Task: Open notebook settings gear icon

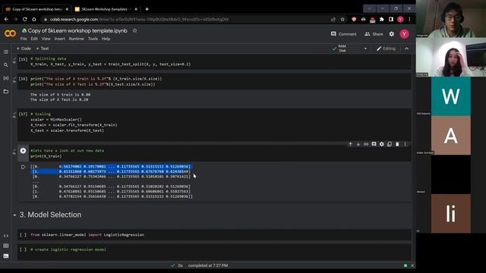Action: pos(392,34)
